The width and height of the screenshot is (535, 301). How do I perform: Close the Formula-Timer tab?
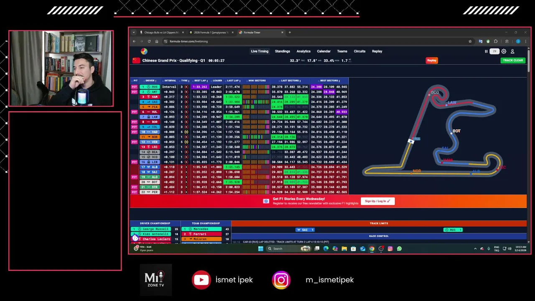click(x=282, y=32)
